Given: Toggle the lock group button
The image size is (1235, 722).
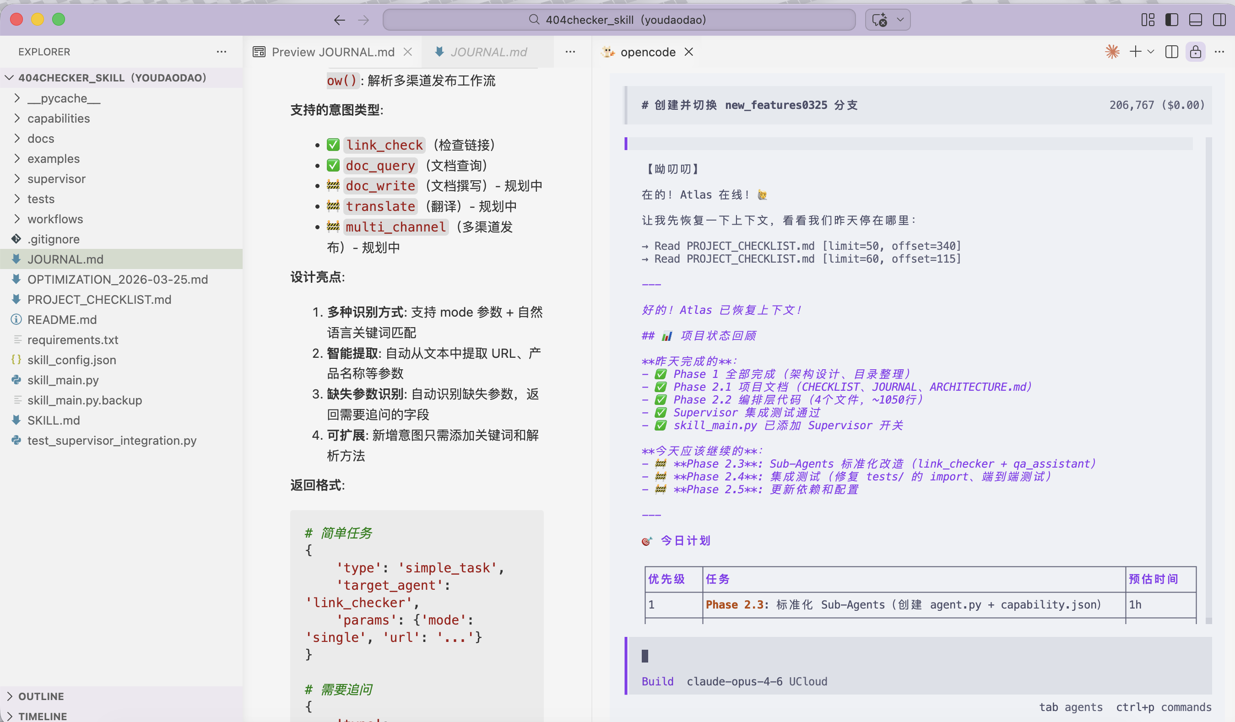Looking at the screenshot, I should click(1196, 52).
